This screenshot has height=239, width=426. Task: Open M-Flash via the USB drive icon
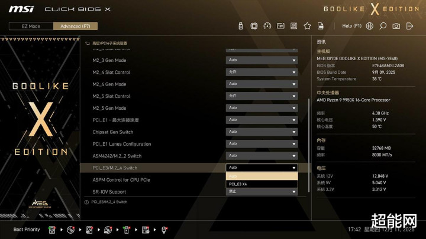click(x=240, y=26)
